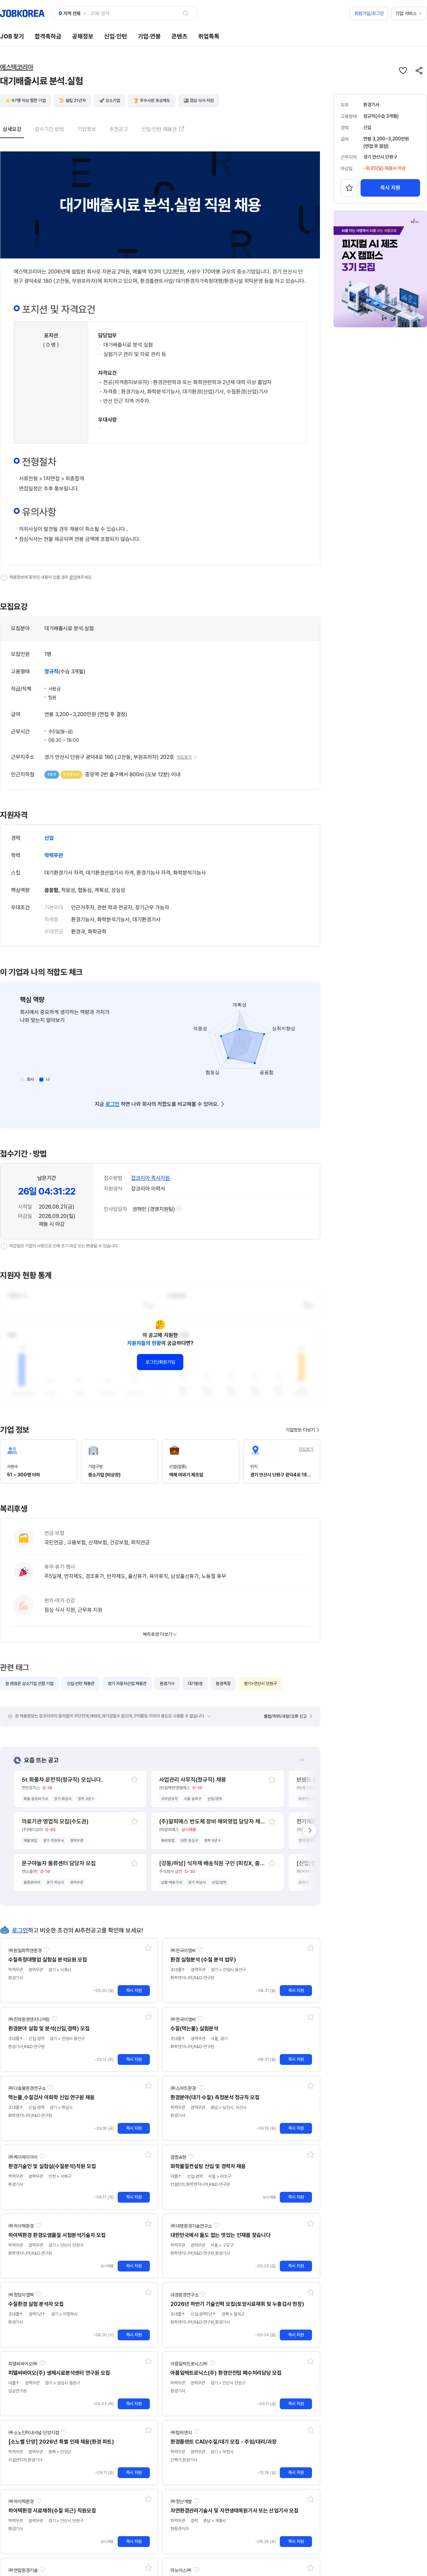Click the blue 즉시 지원 button in sidebar
427x2576 pixels.
coord(390,188)
